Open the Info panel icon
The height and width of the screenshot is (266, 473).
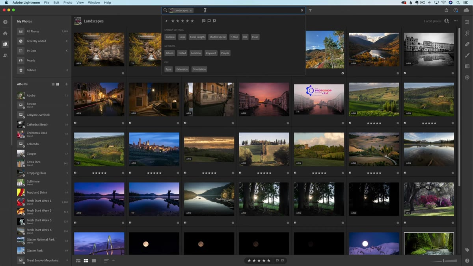pos(467,260)
